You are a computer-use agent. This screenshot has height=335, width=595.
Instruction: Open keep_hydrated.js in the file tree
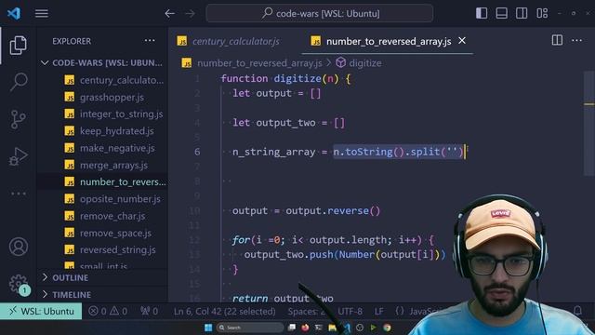tap(102, 131)
